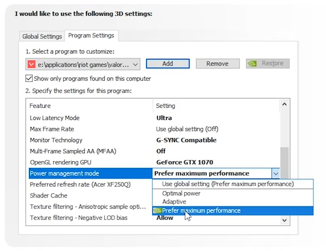The height and width of the screenshot is (251, 326).
Task: Select the Low Latency Mode row
Action: click(55, 118)
